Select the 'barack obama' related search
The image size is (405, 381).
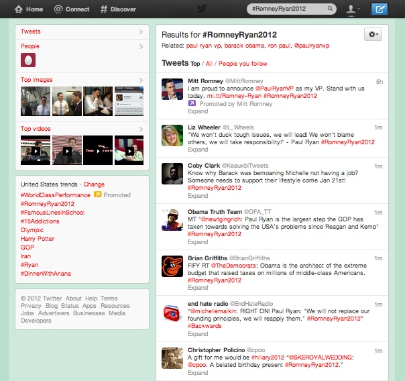(x=244, y=46)
